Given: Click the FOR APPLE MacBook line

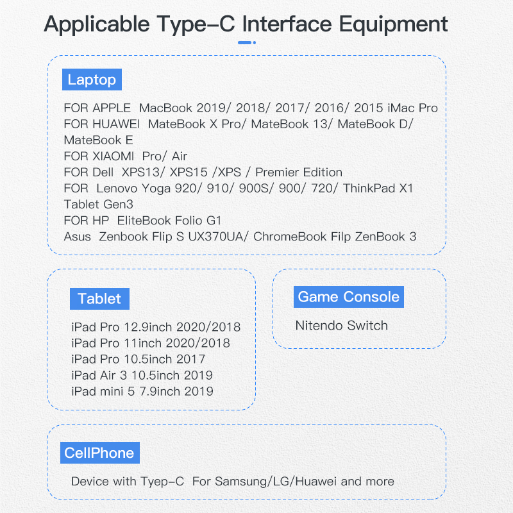Looking at the screenshot, I should coord(251,108).
